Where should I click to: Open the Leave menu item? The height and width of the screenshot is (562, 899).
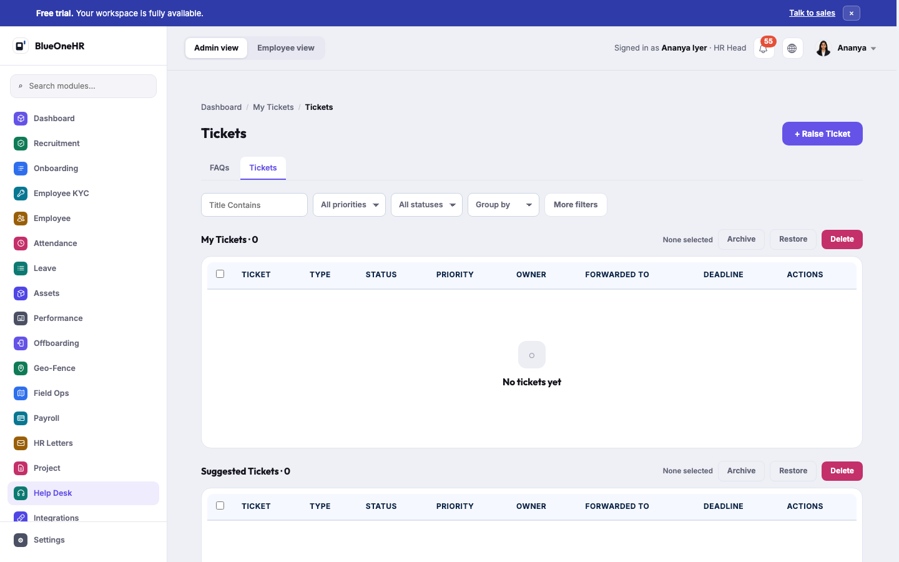pos(83,268)
